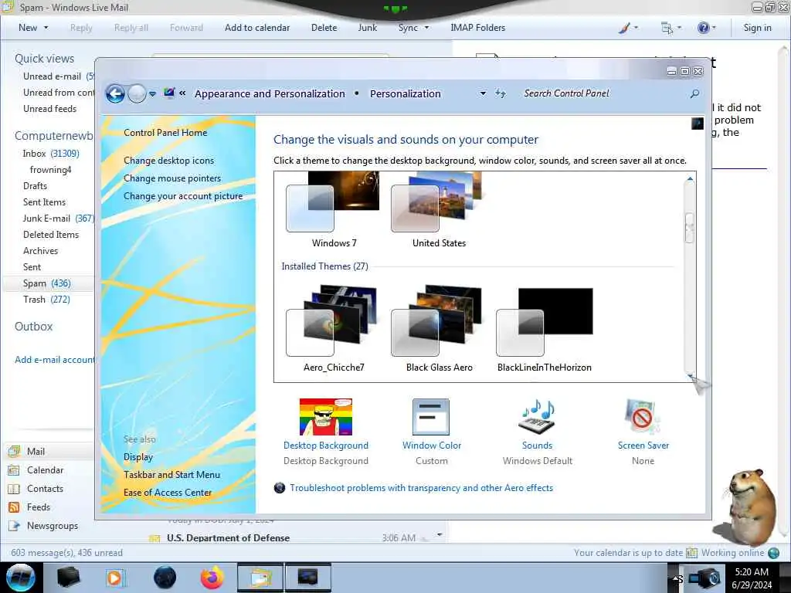
Task: Expand address bar history dropdown arrow
Action: click(483, 93)
